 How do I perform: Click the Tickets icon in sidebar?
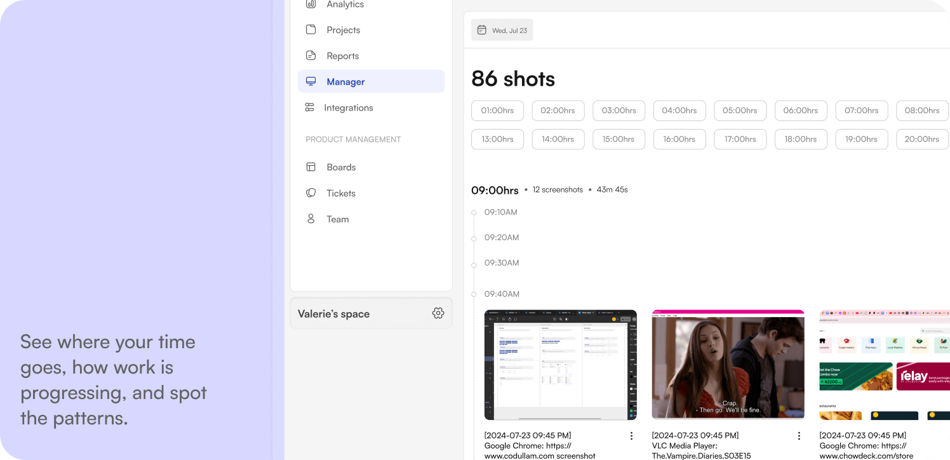click(x=311, y=193)
